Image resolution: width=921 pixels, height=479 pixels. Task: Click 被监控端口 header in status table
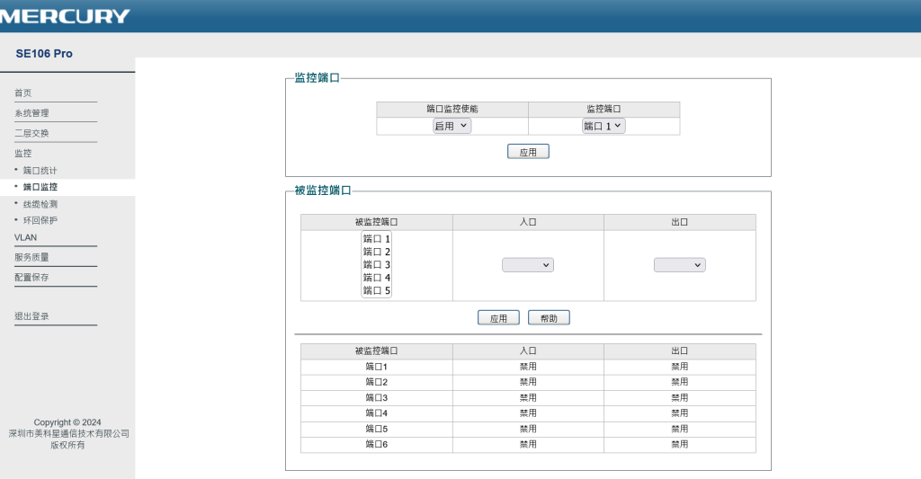point(377,350)
